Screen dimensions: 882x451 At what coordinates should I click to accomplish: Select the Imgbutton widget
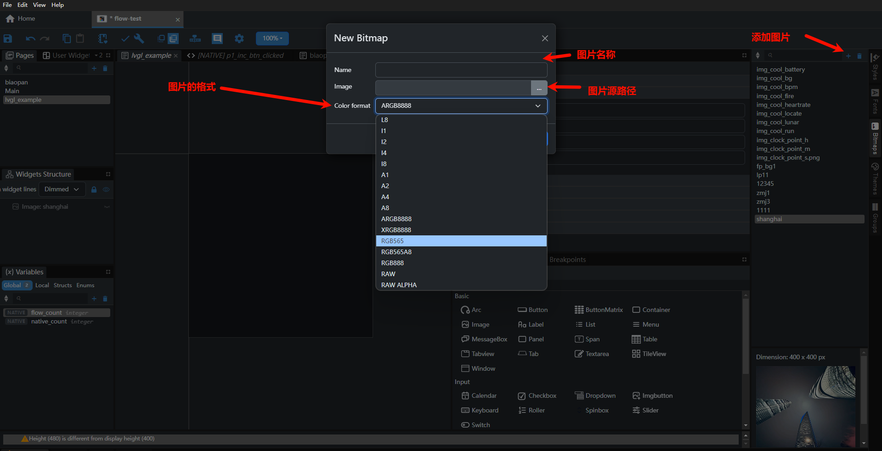click(x=652, y=395)
